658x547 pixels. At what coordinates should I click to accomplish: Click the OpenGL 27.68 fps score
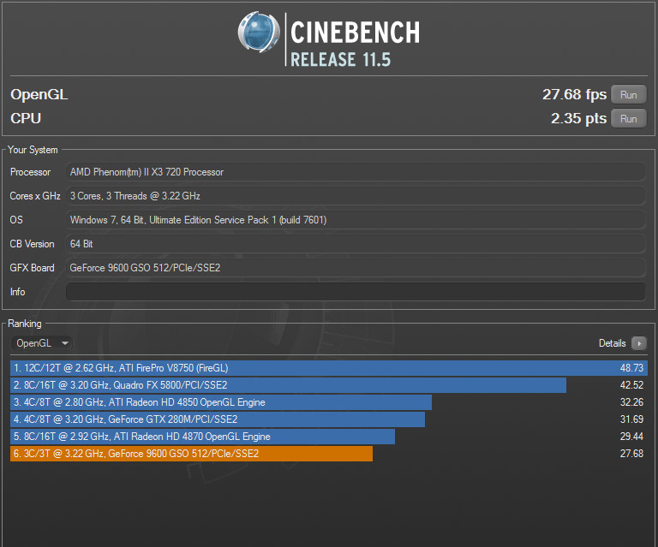pyautogui.click(x=573, y=95)
